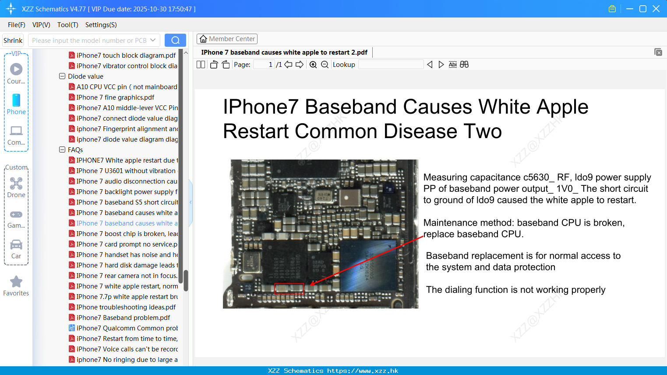The height and width of the screenshot is (375, 667).
Task: Zoom out of the PDF
Action: (325, 65)
